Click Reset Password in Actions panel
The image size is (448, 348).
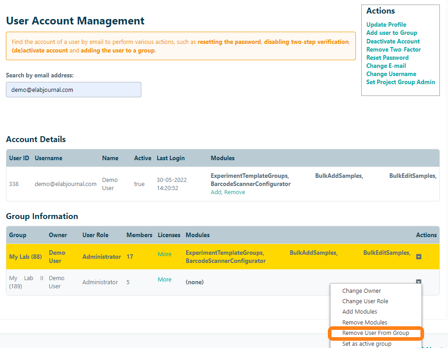[x=387, y=57]
